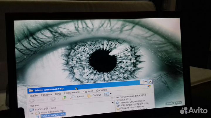Image resolution: width=211 pixels, height=118 pixels.
Task: Select Мой компьютер in folder tree
Action: 53,115
